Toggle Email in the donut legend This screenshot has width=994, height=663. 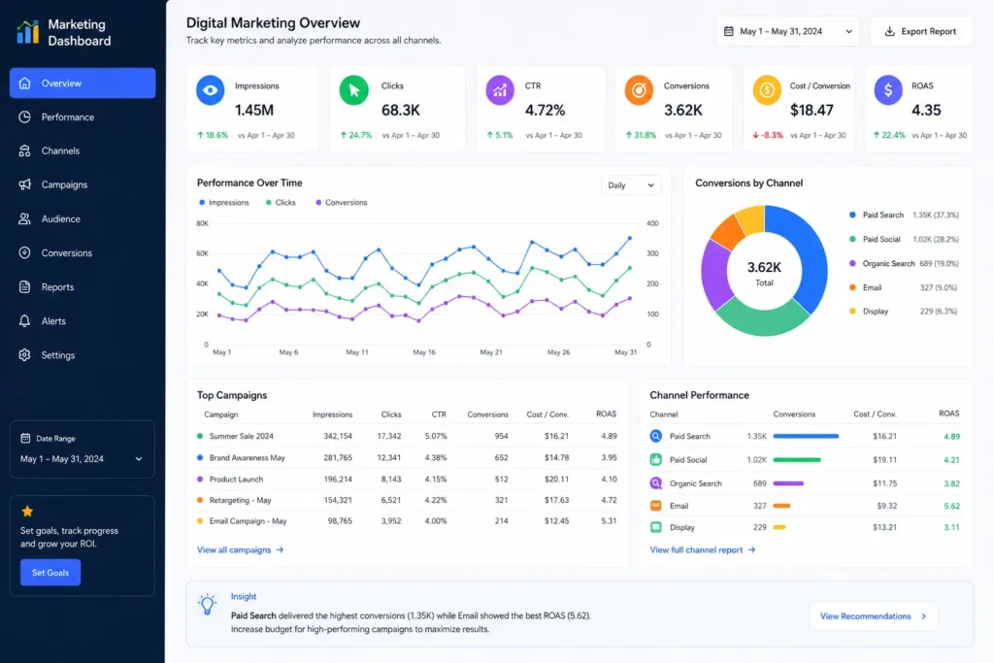point(865,287)
